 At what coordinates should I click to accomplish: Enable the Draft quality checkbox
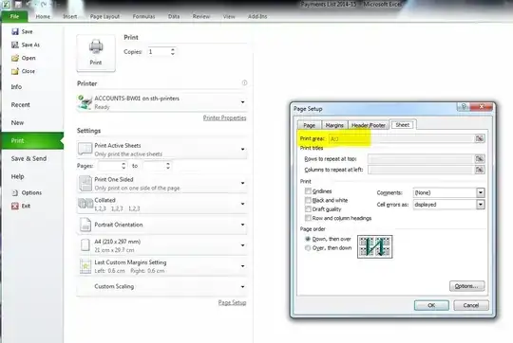pyautogui.click(x=308, y=208)
